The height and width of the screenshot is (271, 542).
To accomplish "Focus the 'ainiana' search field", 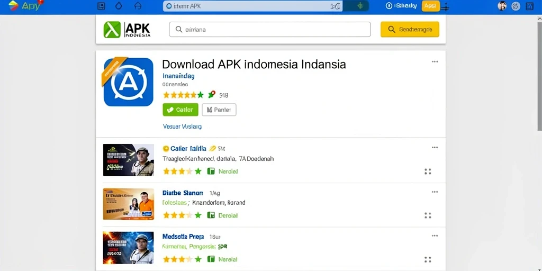I will pos(269,30).
